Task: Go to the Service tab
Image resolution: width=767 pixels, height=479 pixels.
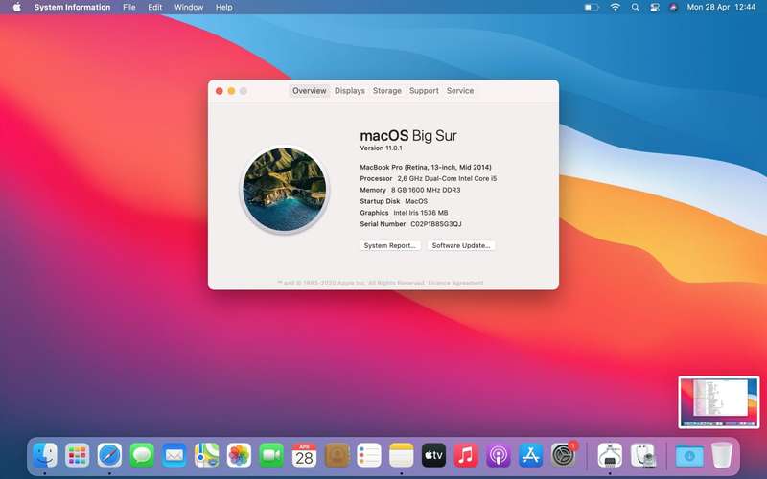Action: 460,91
